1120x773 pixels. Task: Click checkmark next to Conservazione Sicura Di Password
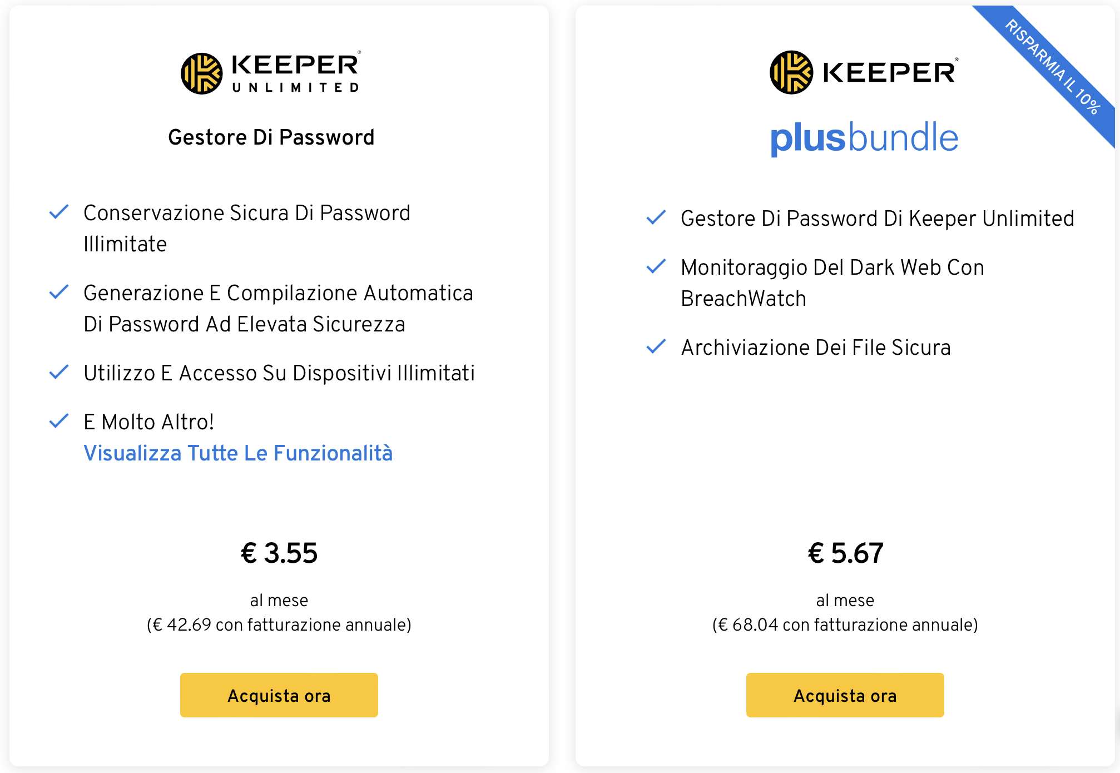(x=59, y=212)
